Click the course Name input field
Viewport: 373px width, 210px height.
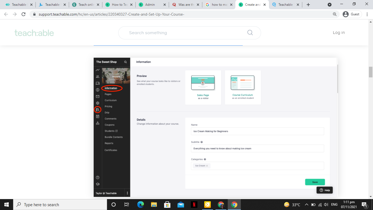[257, 131]
